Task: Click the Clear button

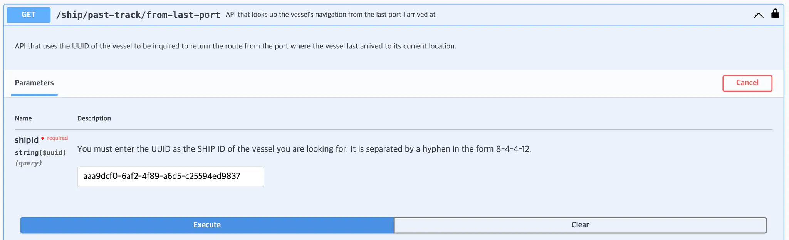Action: coord(580,225)
